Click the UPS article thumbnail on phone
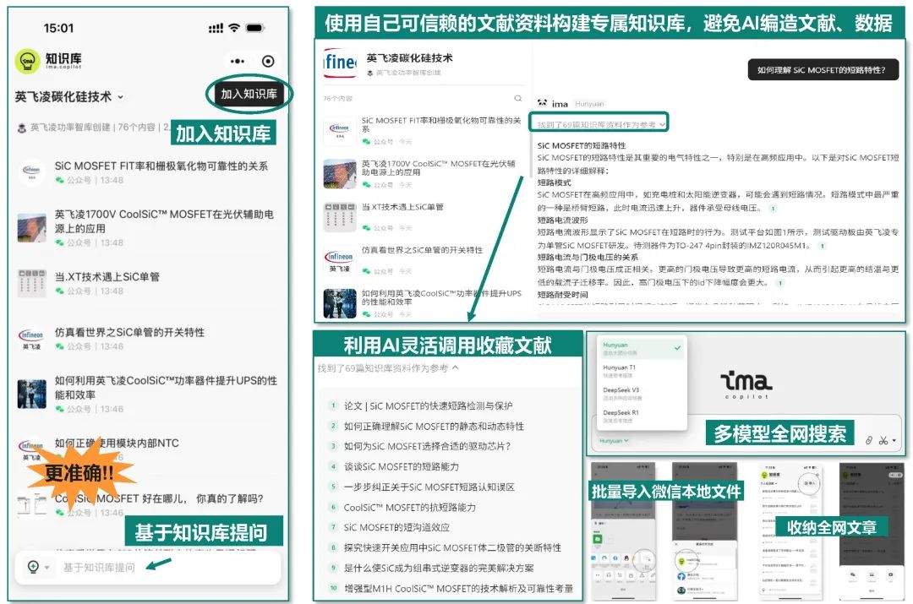 31,394
